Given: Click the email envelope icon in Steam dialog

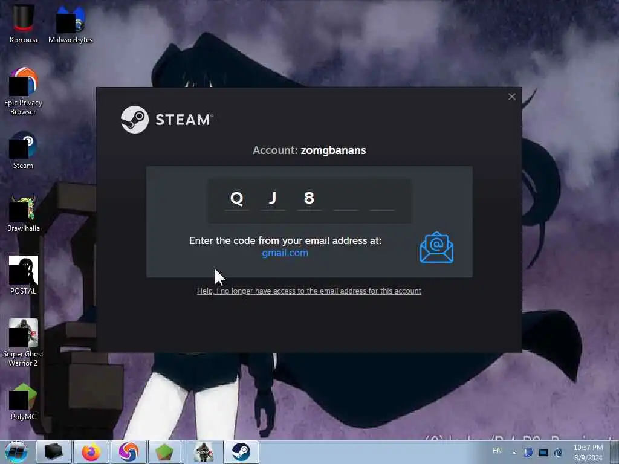Looking at the screenshot, I should [x=436, y=247].
